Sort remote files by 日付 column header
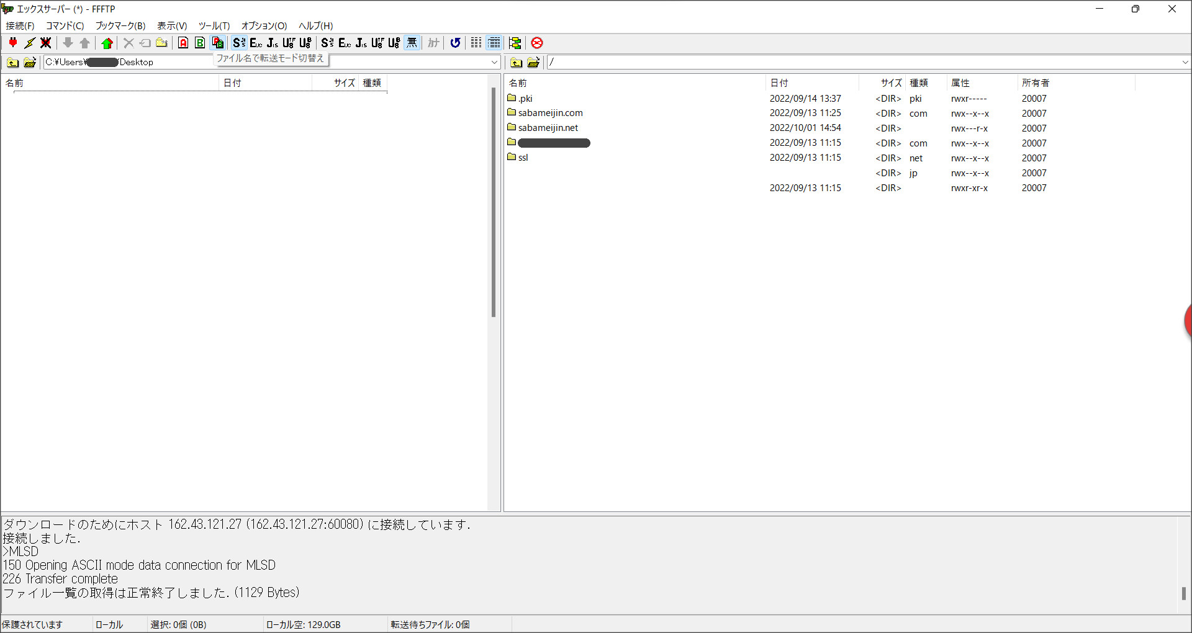This screenshot has height=633, width=1192. tap(779, 83)
